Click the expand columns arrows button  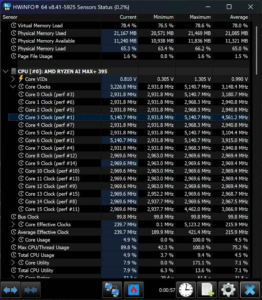pos(11,290)
